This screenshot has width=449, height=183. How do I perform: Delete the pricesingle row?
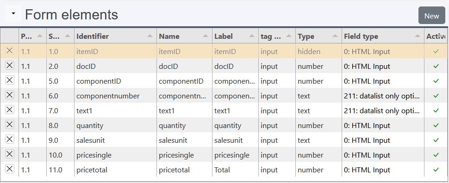pos(9,154)
